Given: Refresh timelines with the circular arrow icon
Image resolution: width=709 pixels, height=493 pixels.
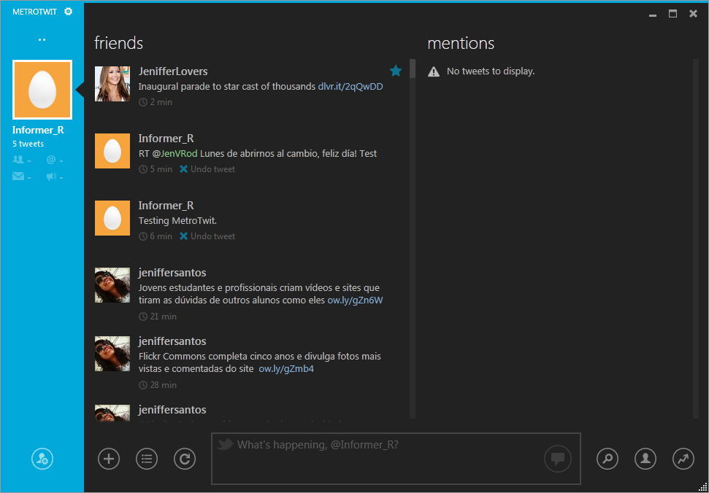Looking at the screenshot, I should tap(184, 459).
